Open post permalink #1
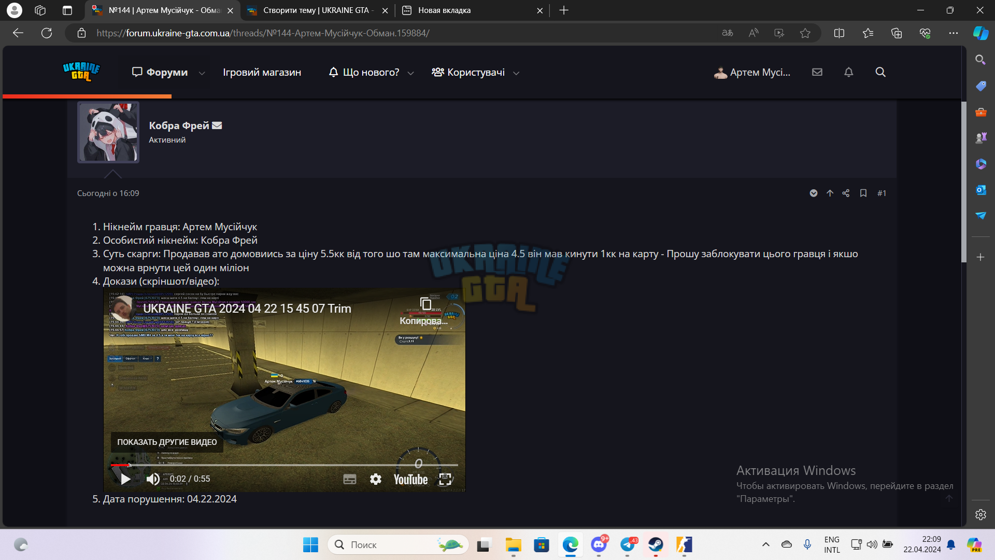Screen dimensions: 995x560 tap(882, 193)
